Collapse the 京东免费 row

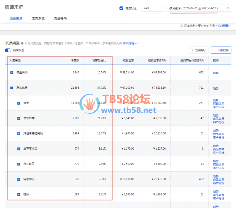click(12, 88)
